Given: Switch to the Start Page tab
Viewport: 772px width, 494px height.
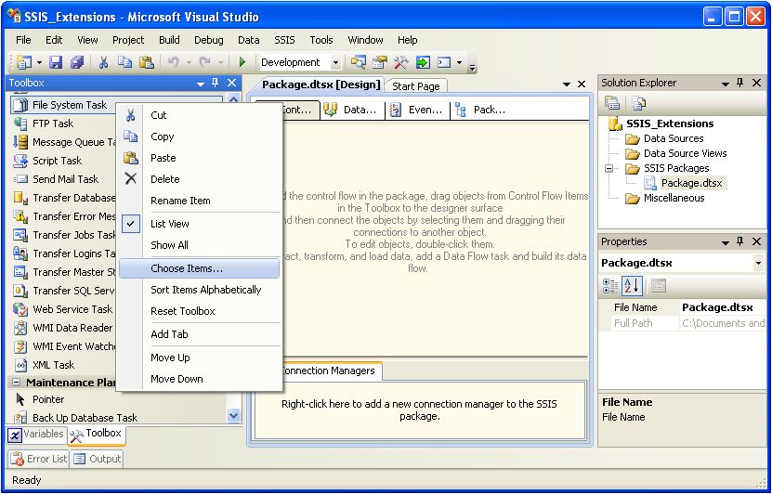Looking at the screenshot, I should pos(416,86).
